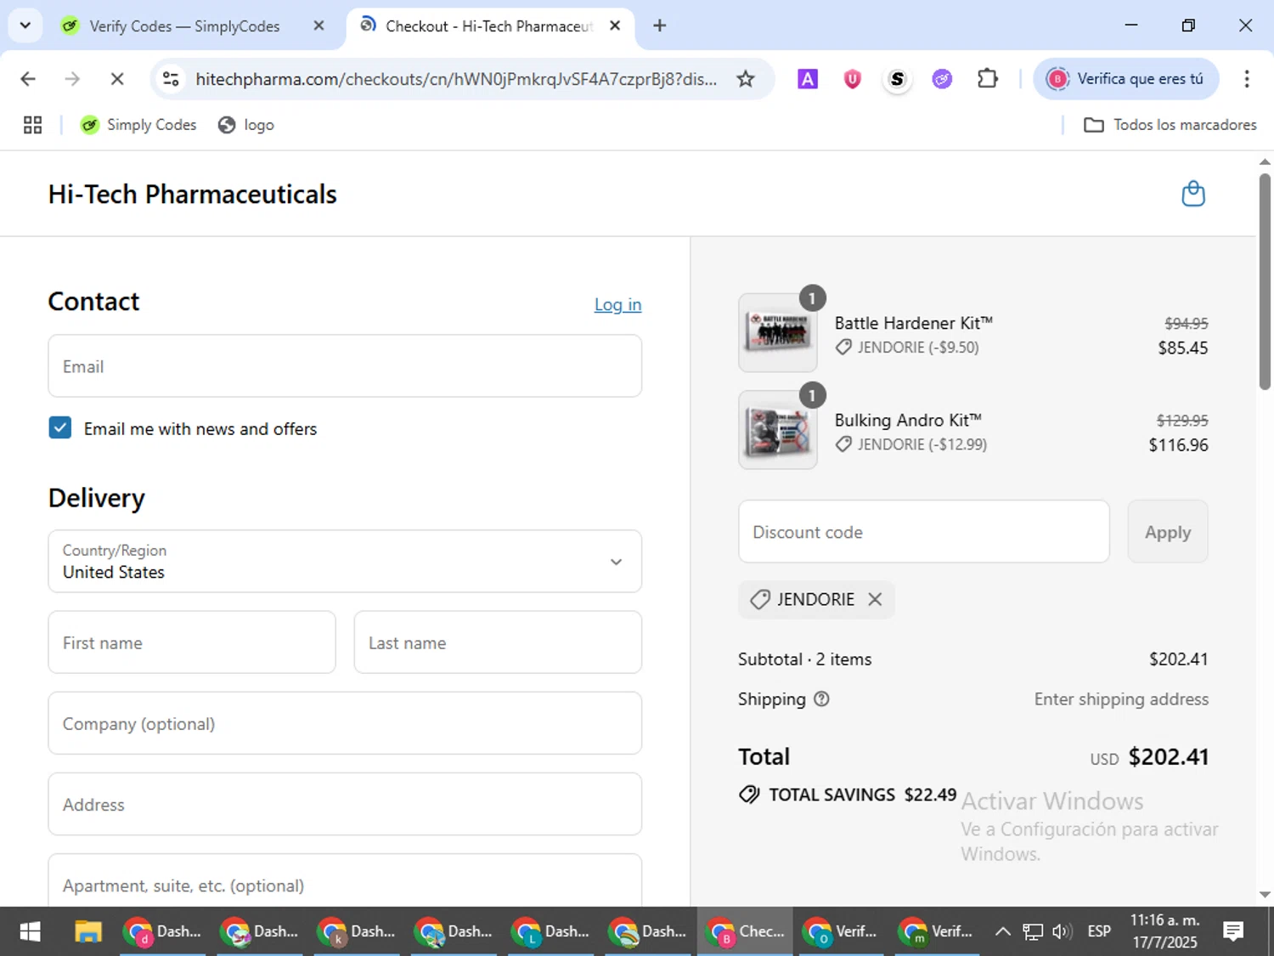The image size is (1274, 956).
Task: Focus the Last name field
Action: 498,642
